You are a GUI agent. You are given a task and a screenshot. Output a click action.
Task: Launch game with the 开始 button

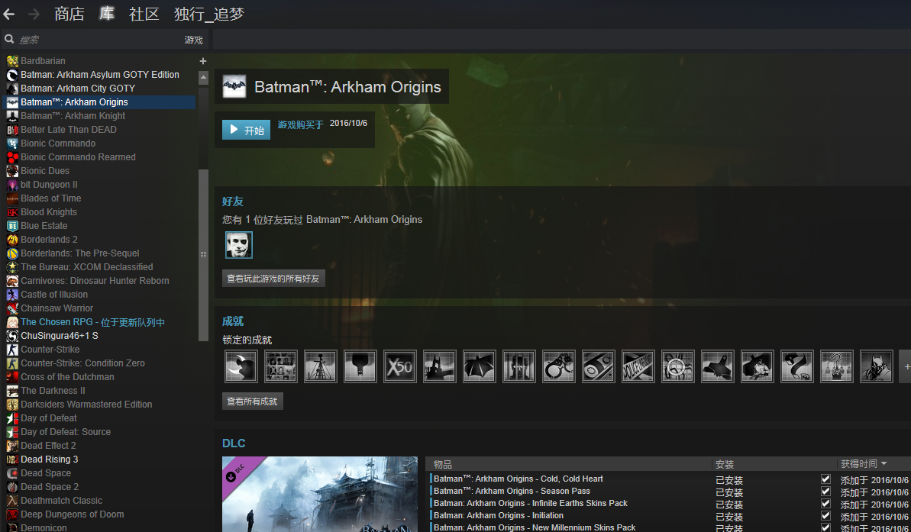[x=247, y=130]
